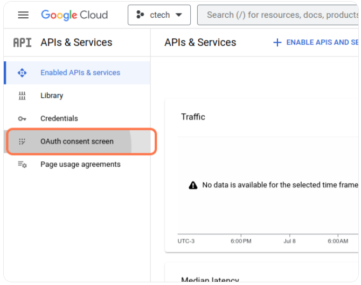This screenshot has width=361, height=285.
Task: Click the Library icon in sidebar
Action: (22, 96)
